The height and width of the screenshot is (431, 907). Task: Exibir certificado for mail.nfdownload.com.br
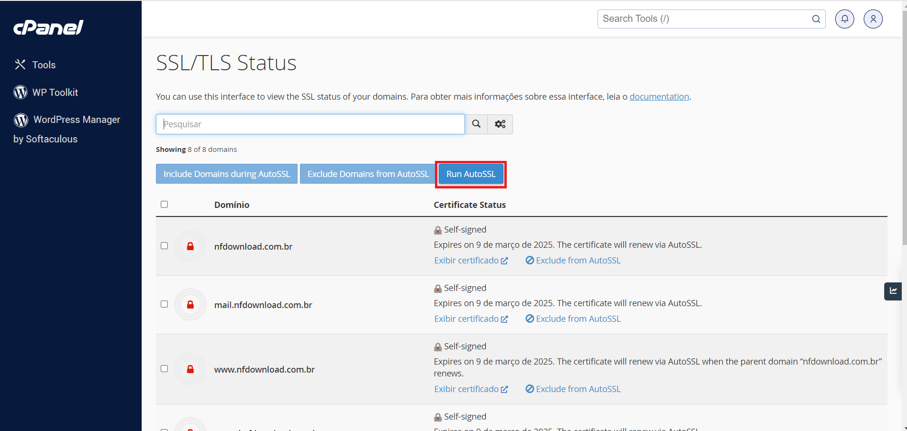click(471, 319)
